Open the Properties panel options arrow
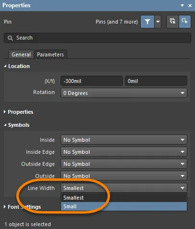The width and height of the screenshot is (195, 229). 182,6
